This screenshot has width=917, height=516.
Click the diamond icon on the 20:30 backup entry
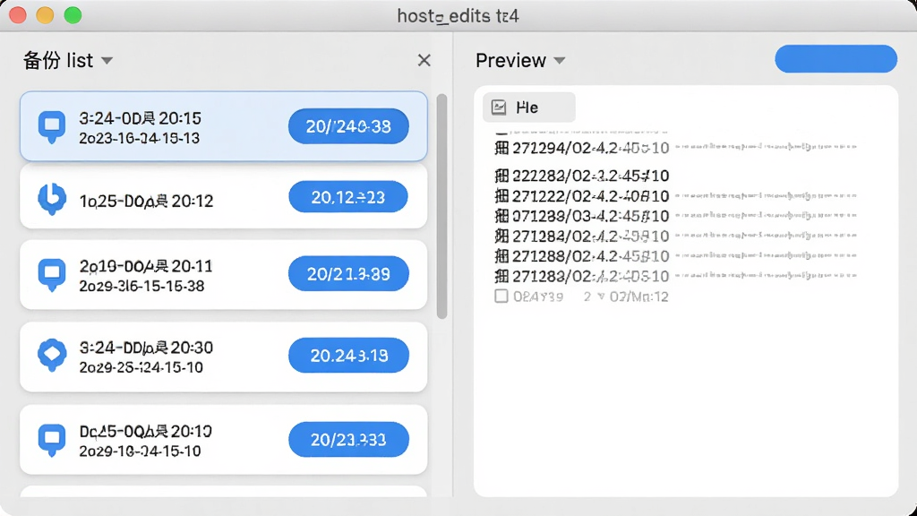click(x=52, y=355)
